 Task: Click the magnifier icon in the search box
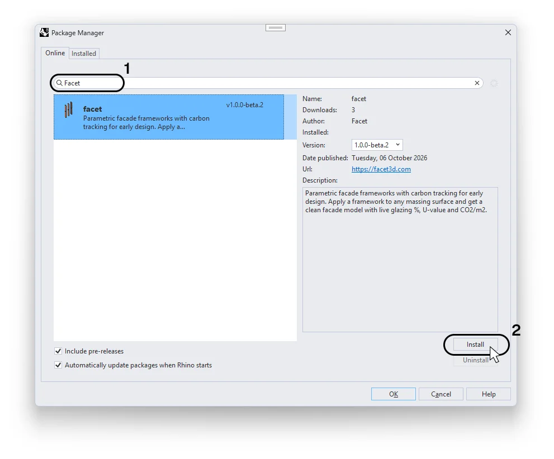[59, 83]
